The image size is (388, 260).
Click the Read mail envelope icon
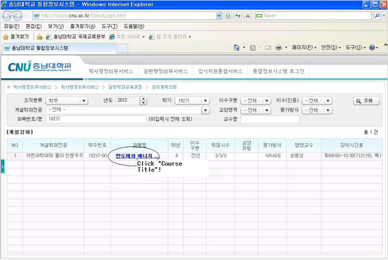click(268, 47)
